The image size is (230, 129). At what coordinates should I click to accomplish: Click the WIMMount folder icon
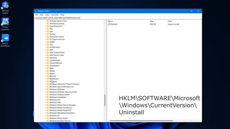[x=48, y=79]
